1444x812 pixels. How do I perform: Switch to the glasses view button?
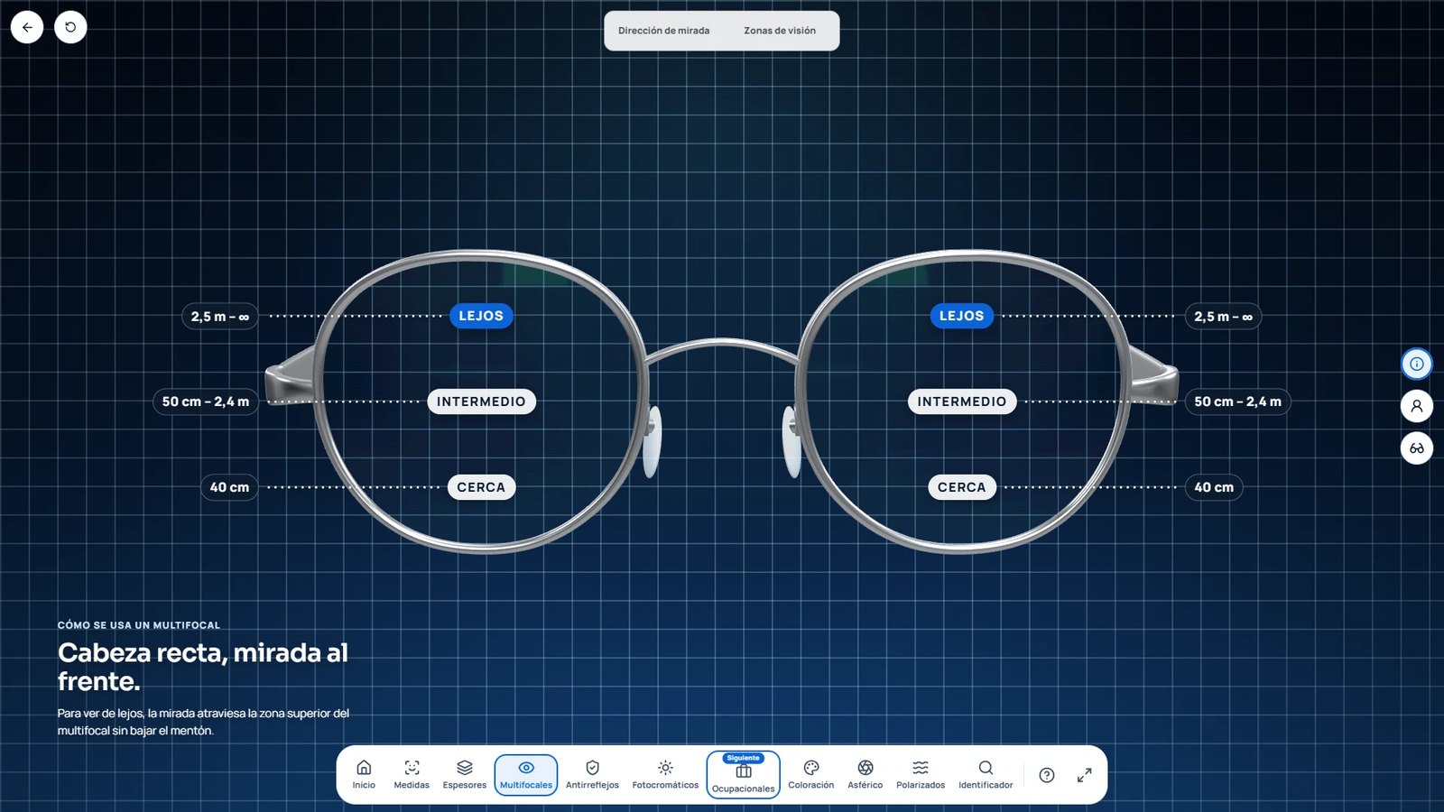(1417, 448)
